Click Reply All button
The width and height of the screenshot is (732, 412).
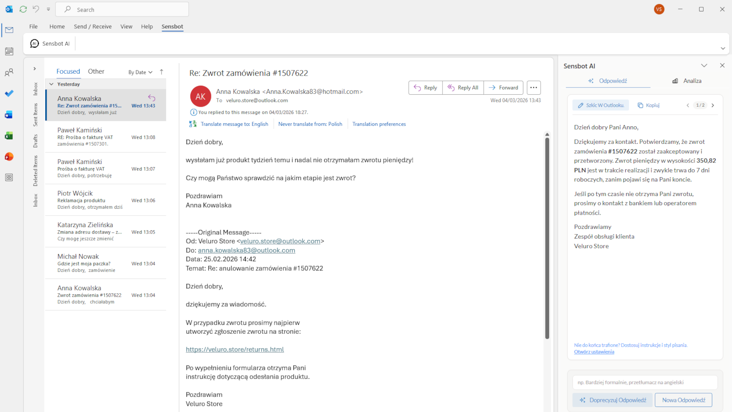pos(463,87)
